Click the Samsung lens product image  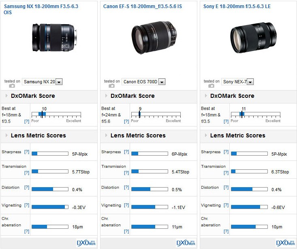pos(54,38)
